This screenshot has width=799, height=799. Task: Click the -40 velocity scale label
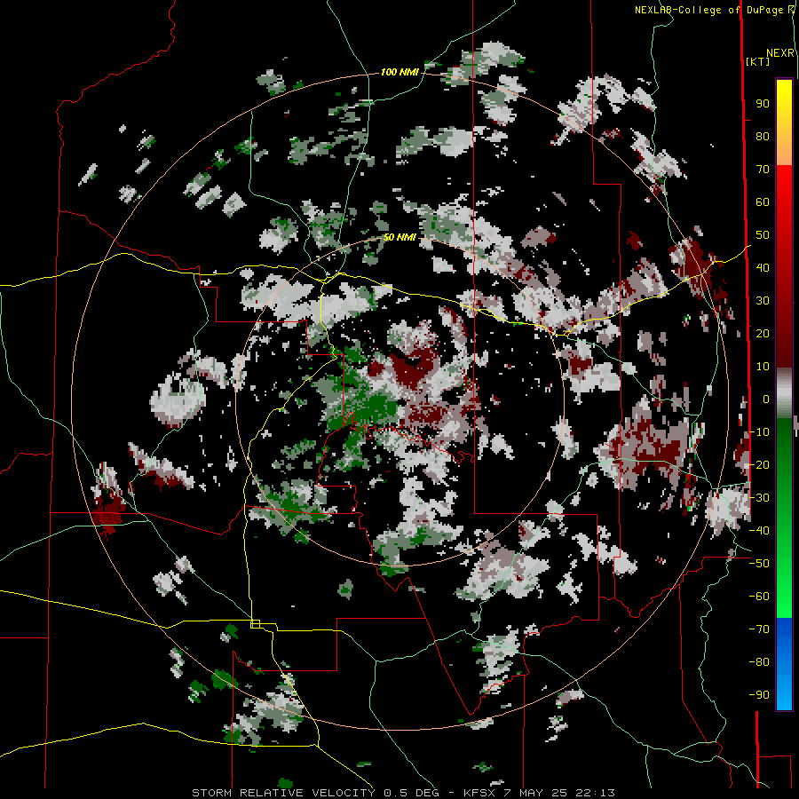[759, 531]
